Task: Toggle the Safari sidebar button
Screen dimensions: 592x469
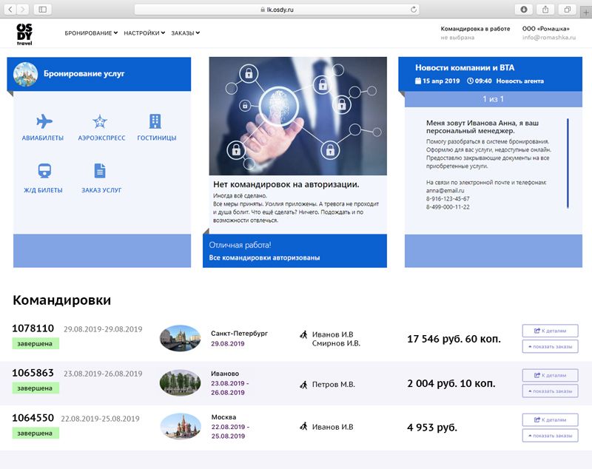Action: click(41, 9)
